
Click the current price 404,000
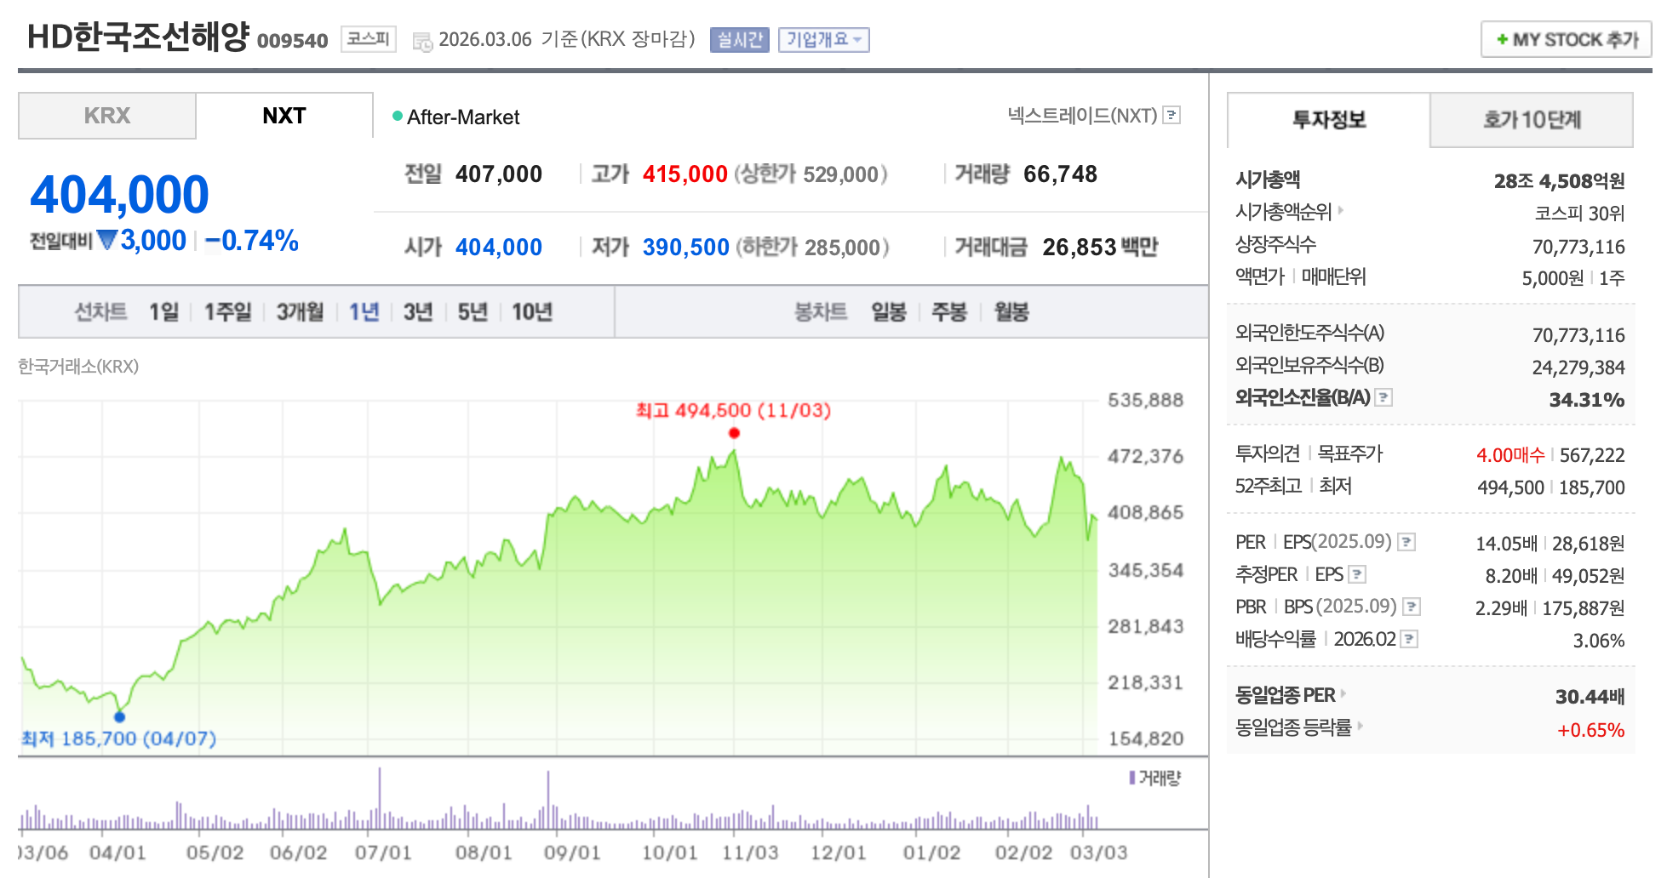[119, 194]
